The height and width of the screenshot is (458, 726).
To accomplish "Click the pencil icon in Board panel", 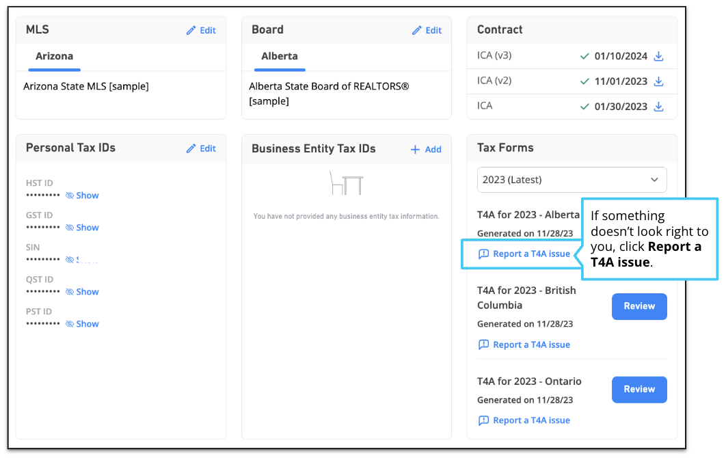I will (x=417, y=31).
